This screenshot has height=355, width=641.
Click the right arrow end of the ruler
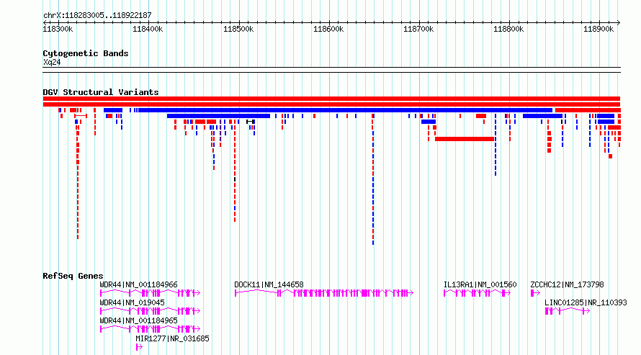pyautogui.click(x=619, y=22)
